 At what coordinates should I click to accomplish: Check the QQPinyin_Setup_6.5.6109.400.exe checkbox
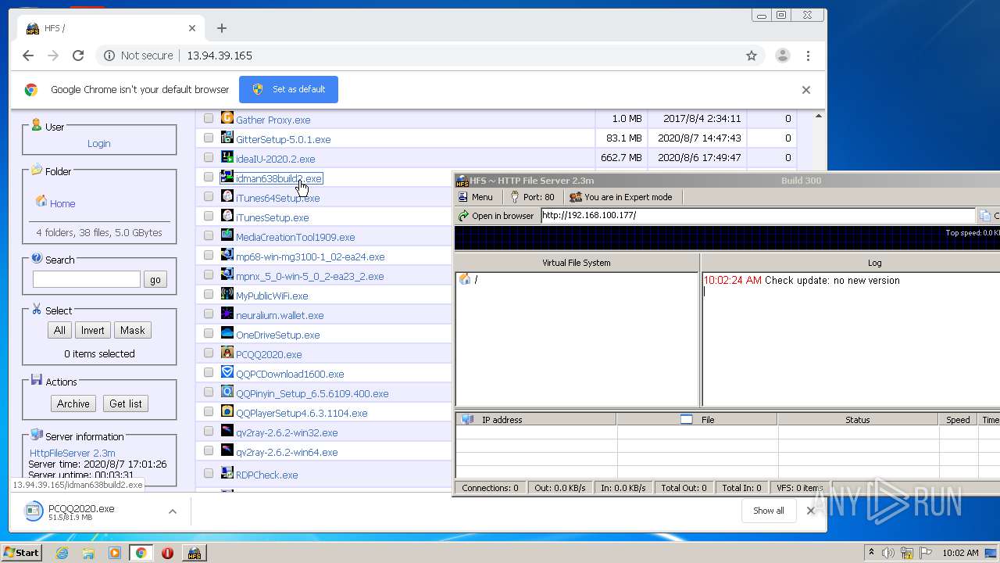[209, 393]
